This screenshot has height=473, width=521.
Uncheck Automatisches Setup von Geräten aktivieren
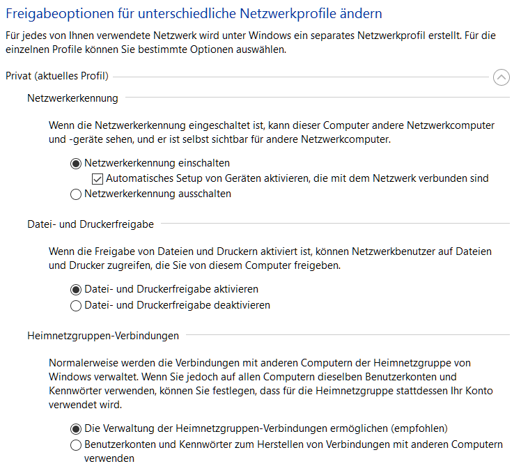tap(98, 179)
